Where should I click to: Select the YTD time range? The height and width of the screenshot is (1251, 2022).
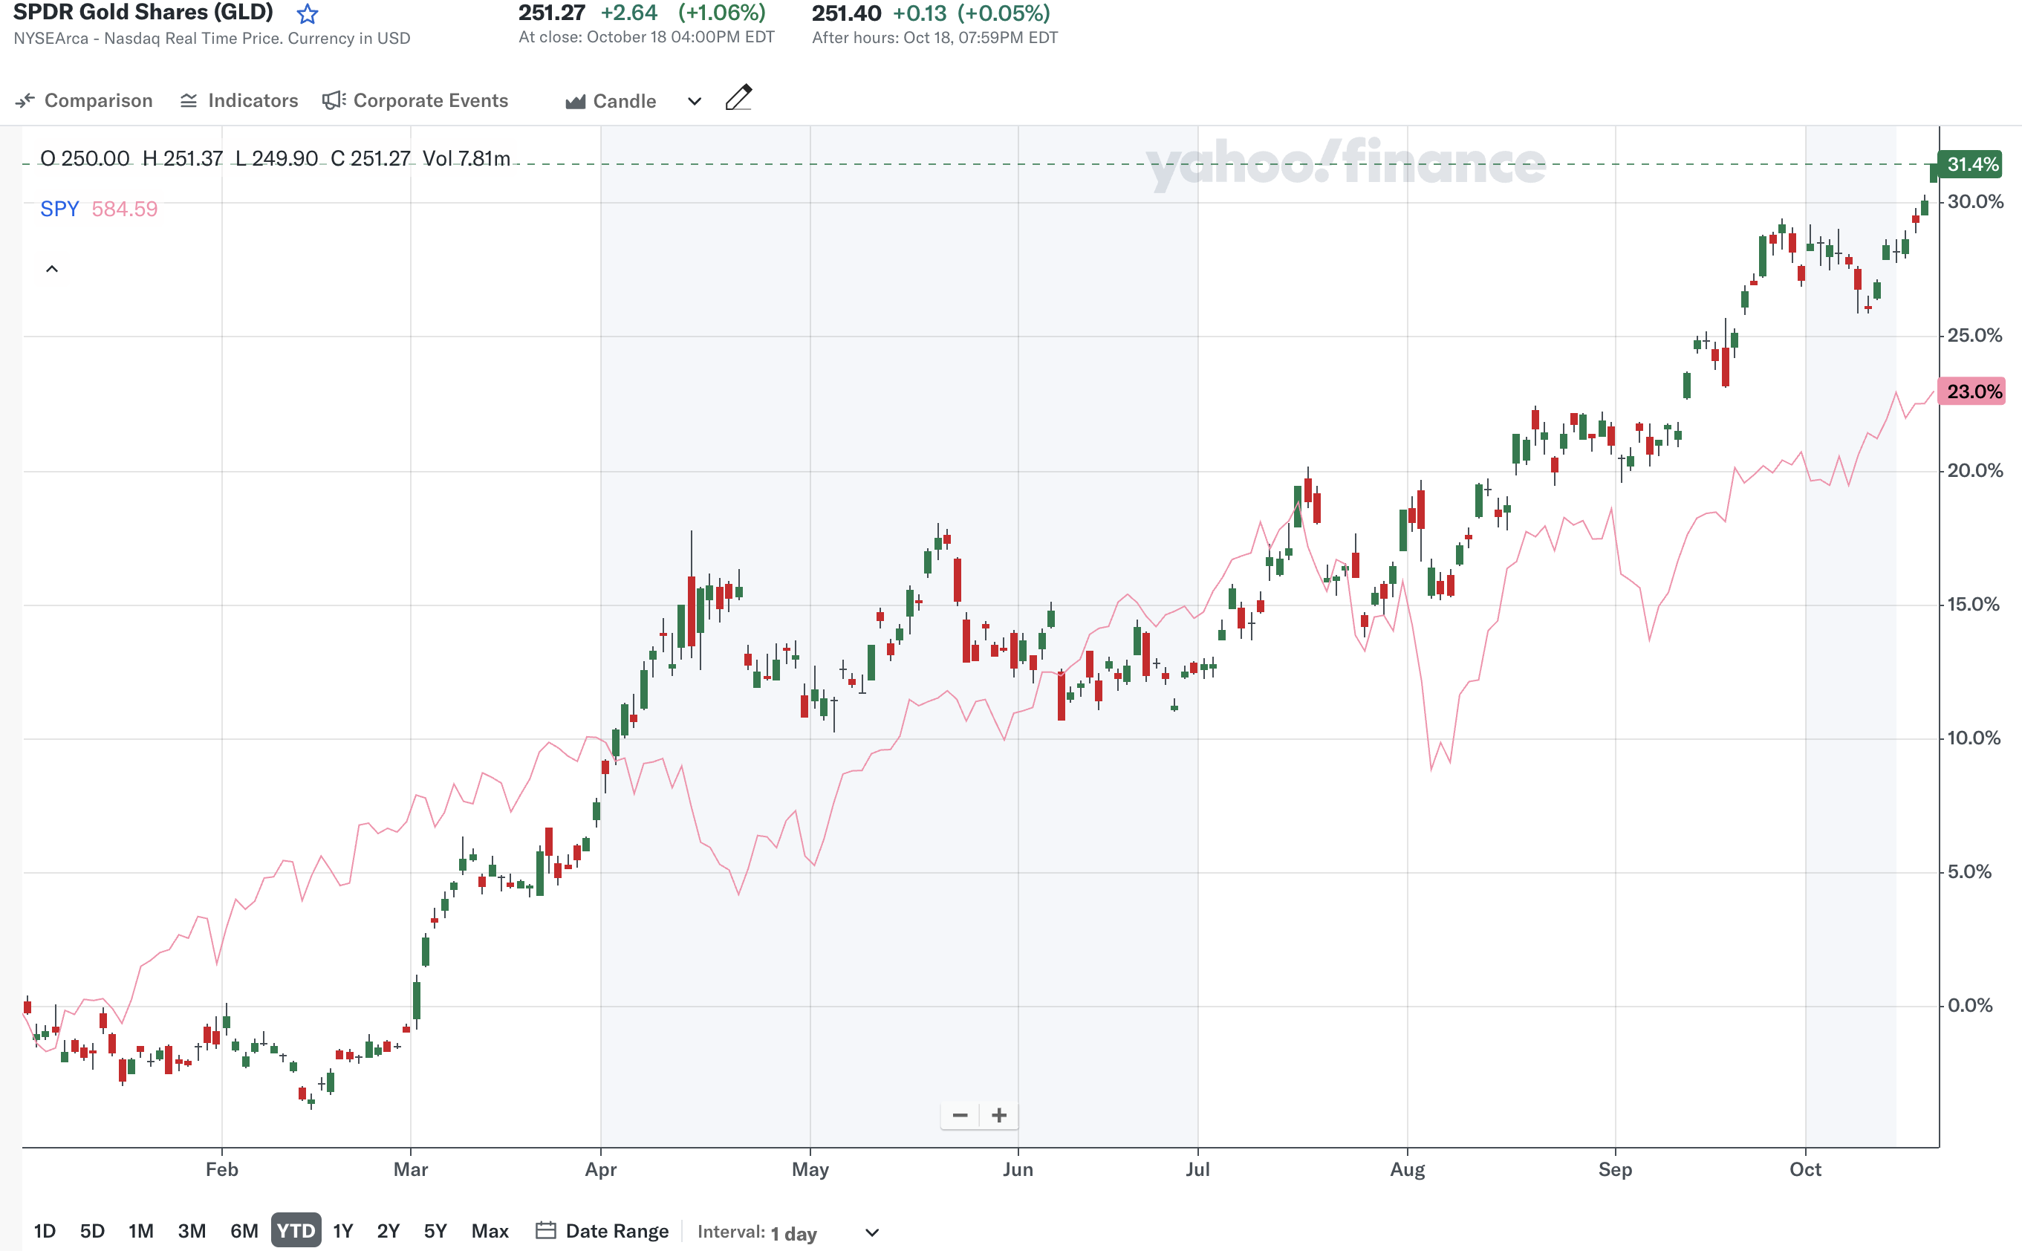tap(296, 1231)
